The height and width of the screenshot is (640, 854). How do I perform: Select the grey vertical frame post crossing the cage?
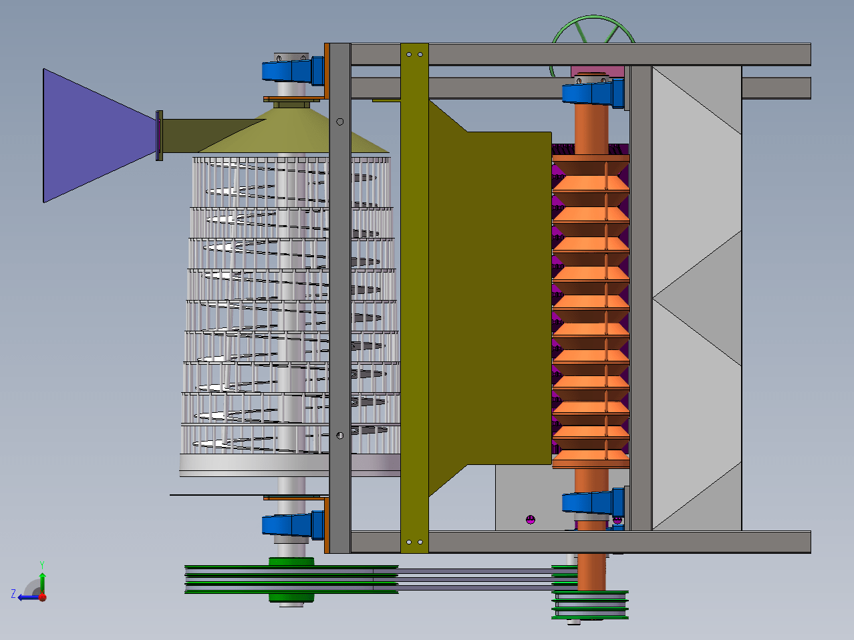[339, 298]
